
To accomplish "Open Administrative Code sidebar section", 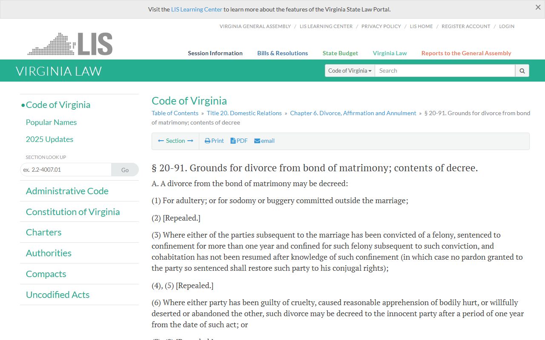I will pos(67,191).
